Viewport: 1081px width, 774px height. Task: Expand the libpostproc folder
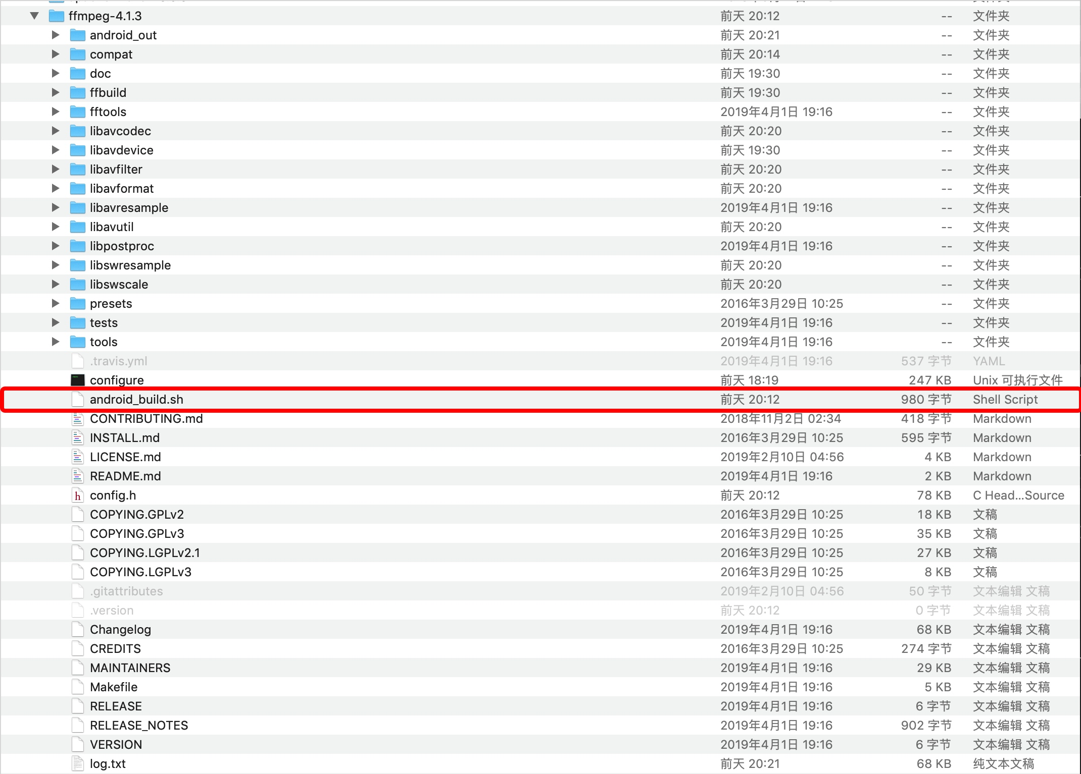pos(56,246)
